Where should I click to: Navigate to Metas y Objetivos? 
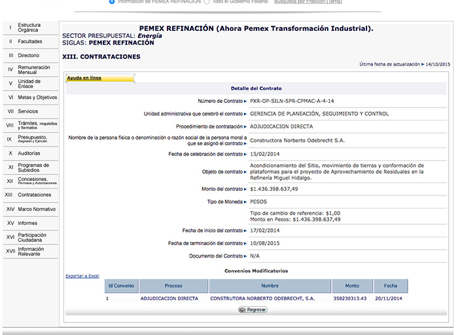point(37,97)
